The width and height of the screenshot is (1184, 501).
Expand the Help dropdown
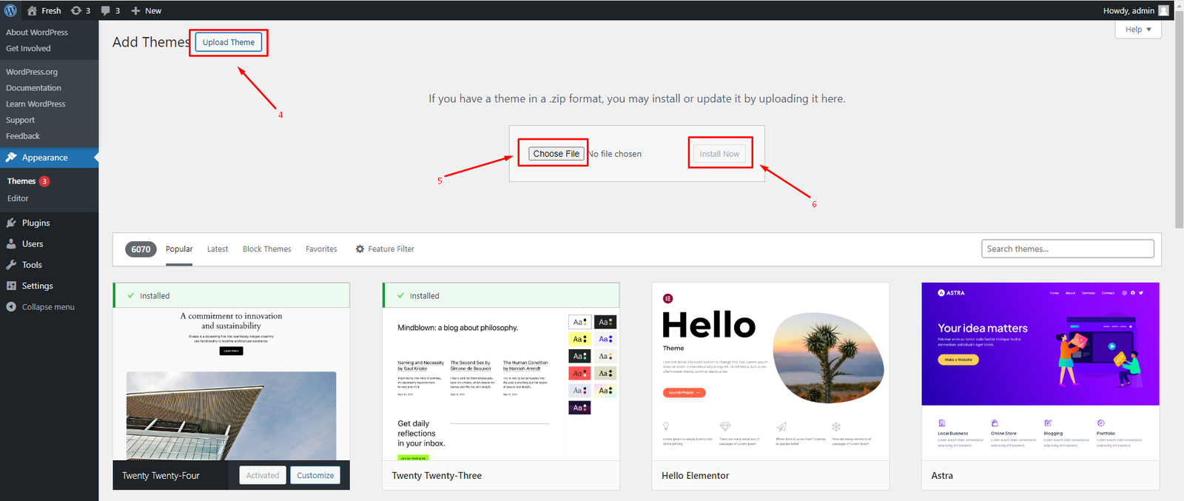click(1138, 30)
